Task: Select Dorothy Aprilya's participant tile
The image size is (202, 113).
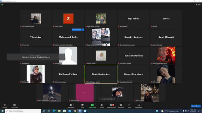Action: tap(134, 37)
